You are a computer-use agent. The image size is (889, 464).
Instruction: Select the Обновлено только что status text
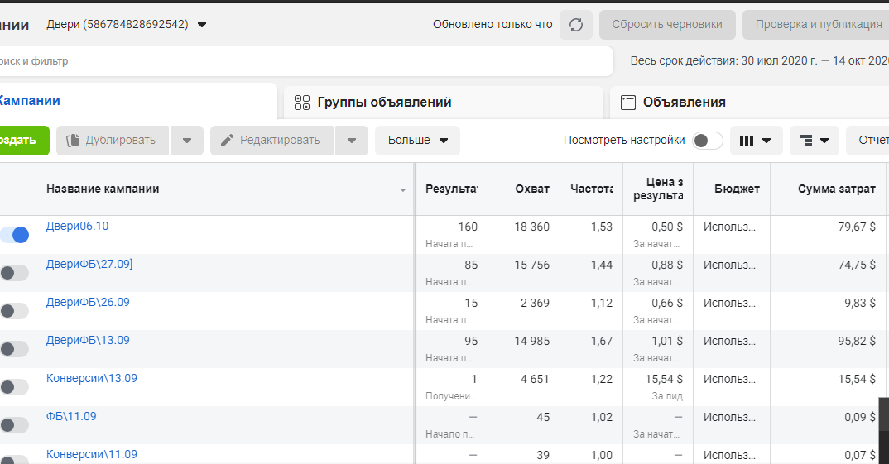coord(493,24)
